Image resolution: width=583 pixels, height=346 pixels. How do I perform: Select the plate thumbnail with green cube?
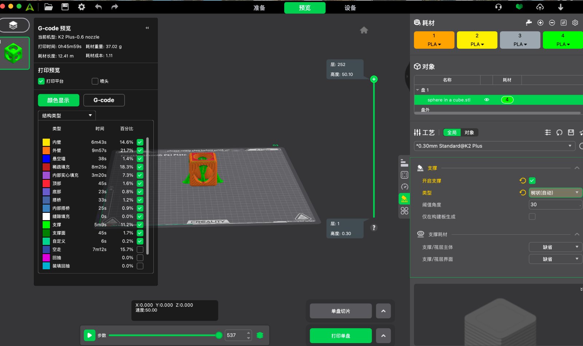tap(14, 53)
